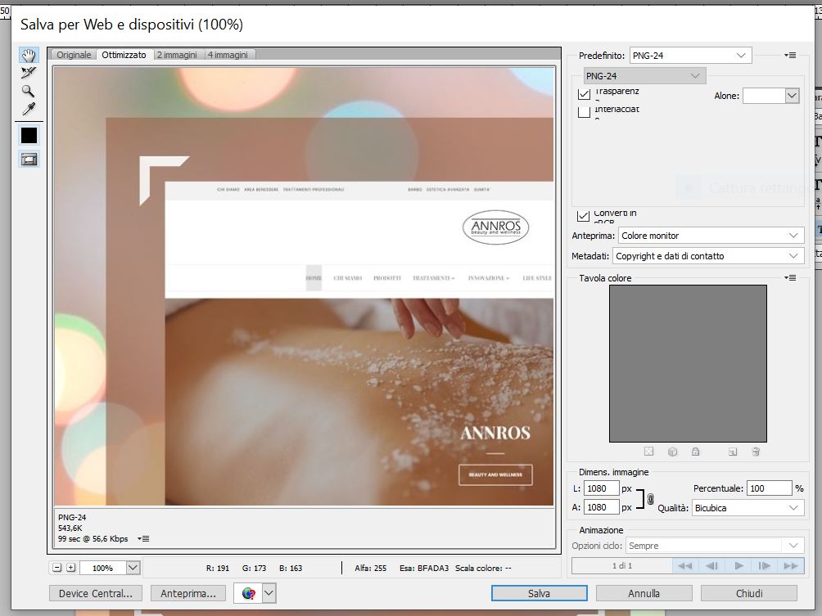Go to first animation frame
The height and width of the screenshot is (616, 822).
point(684,566)
